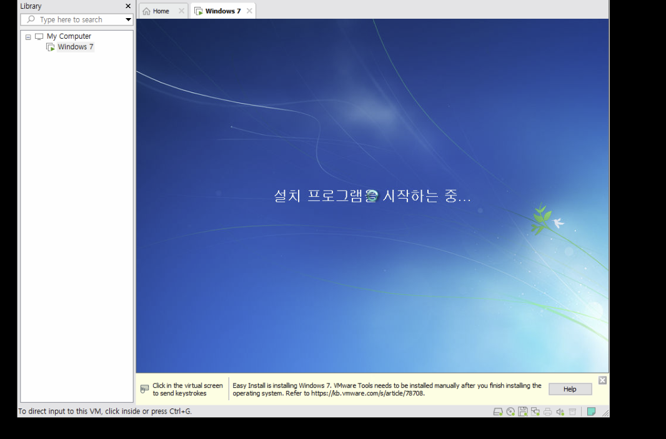Select the Windows 7 tab
The height and width of the screenshot is (439, 666).
tap(223, 11)
